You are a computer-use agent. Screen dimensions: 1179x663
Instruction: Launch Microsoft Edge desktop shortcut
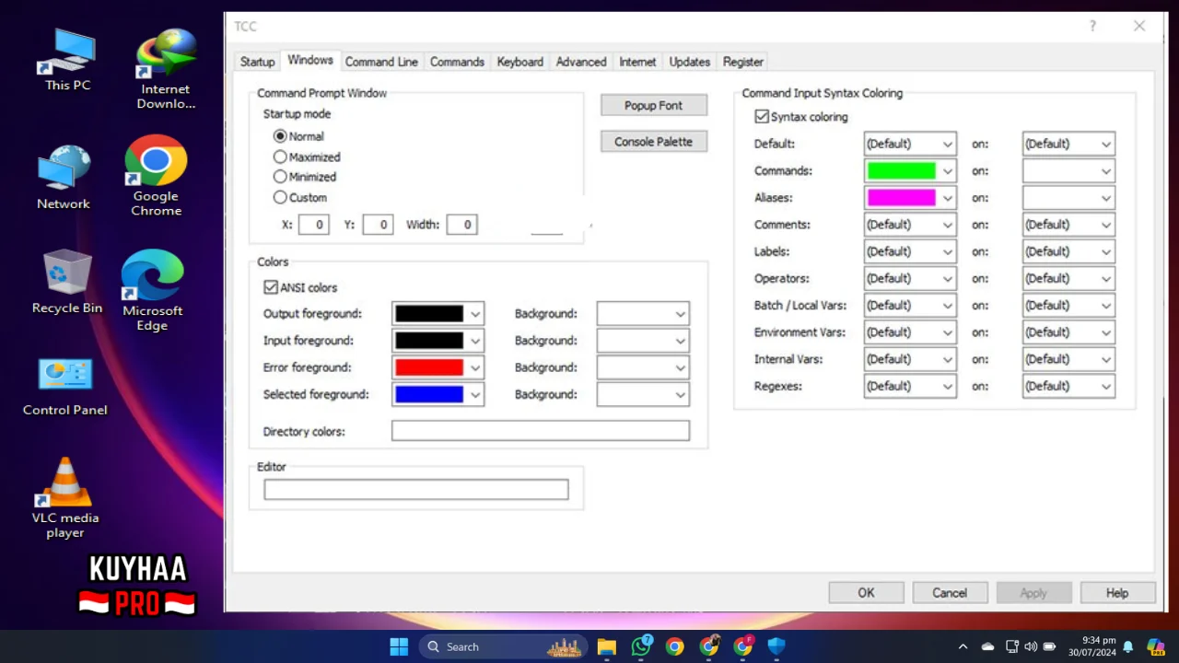point(152,290)
